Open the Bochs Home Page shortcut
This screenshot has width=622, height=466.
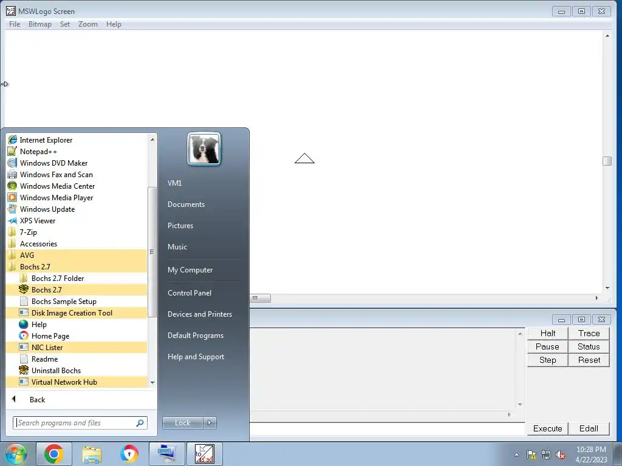[x=77, y=335]
